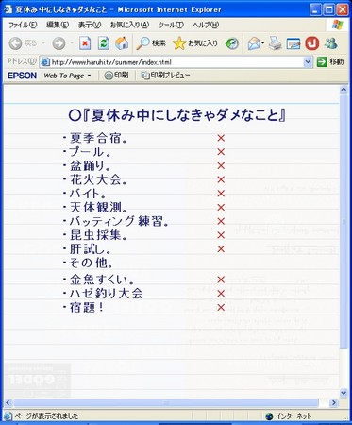Click the status text ページが表示されました
This screenshot has width=352, height=425.
[x=46, y=416]
